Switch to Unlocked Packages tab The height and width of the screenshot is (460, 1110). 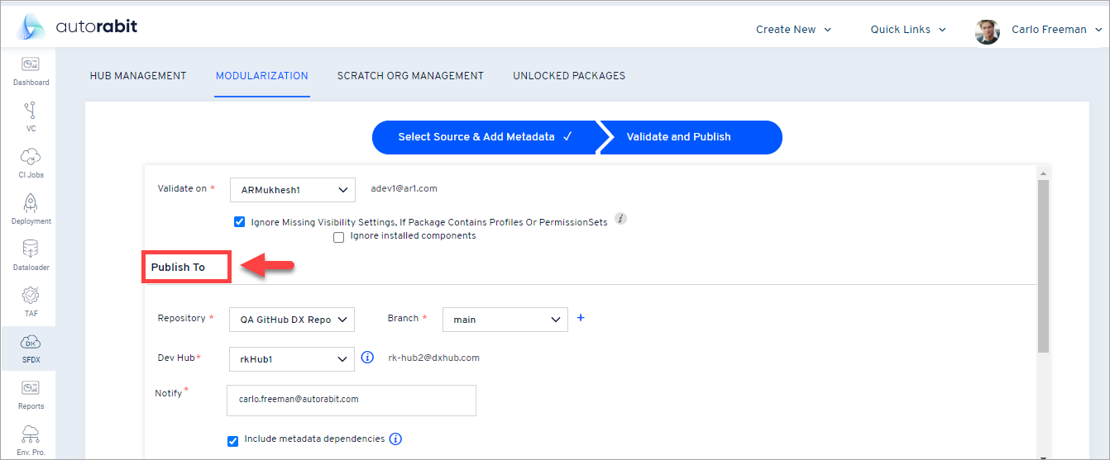[569, 76]
